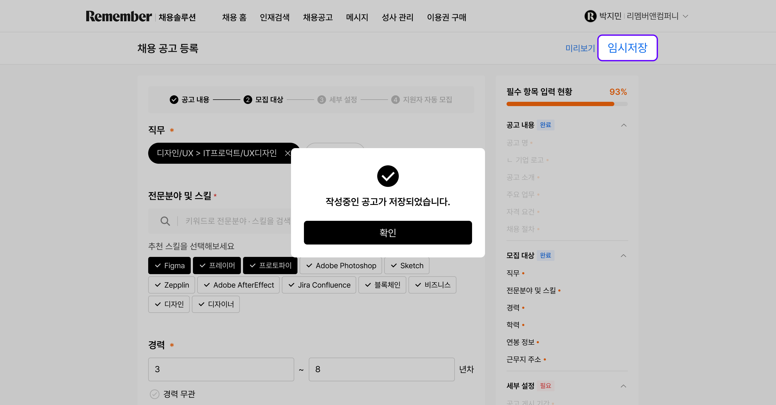776x405 pixels.
Task: Toggle the Figma skill chip
Action: [169, 265]
